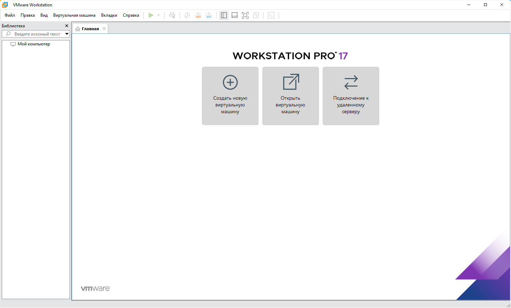Power on the virtual machine
Screen dimensions: 511x308
click(151, 15)
